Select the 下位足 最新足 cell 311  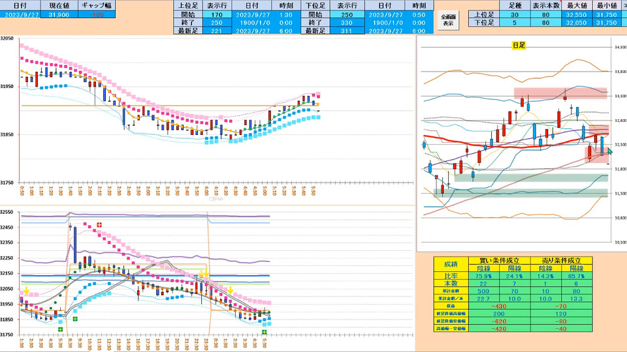[x=347, y=31]
